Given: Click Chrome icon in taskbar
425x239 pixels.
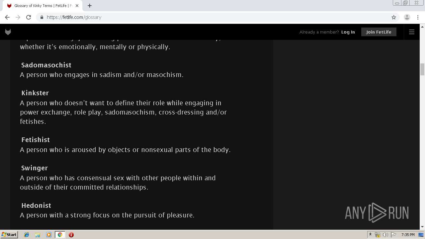Looking at the screenshot, I should click(60, 235).
